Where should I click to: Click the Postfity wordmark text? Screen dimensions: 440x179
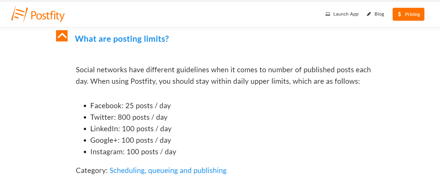tap(48, 16)
